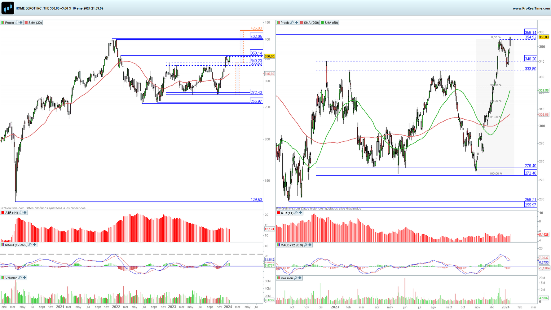Click the 402,05 horizontal line label
551x310 pixels.
coord(256,36)
